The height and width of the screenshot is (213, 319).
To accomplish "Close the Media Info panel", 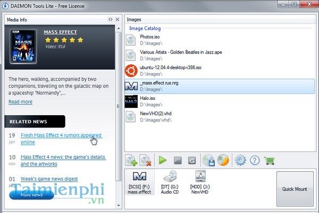I will coord(117,20).
